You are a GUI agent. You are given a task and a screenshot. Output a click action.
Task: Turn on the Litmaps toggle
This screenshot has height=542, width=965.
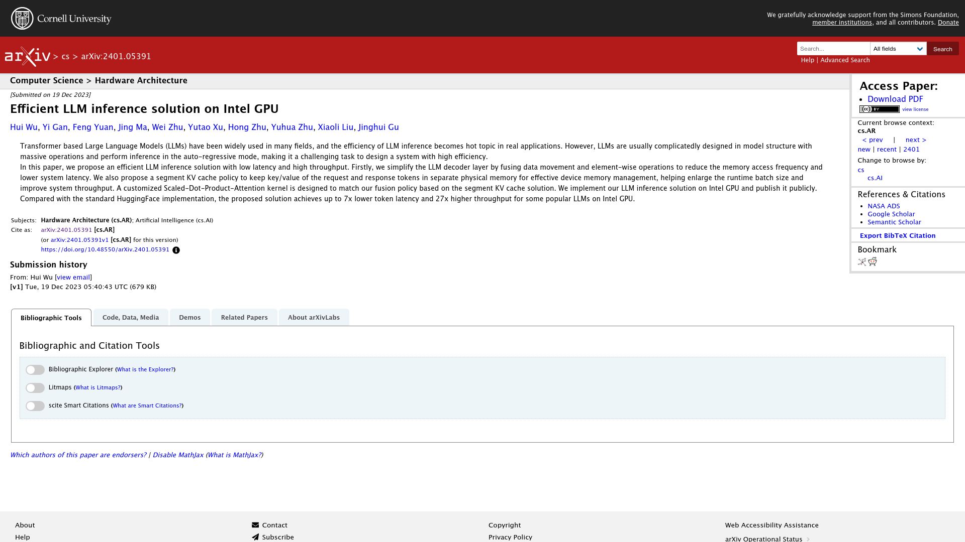35,388
